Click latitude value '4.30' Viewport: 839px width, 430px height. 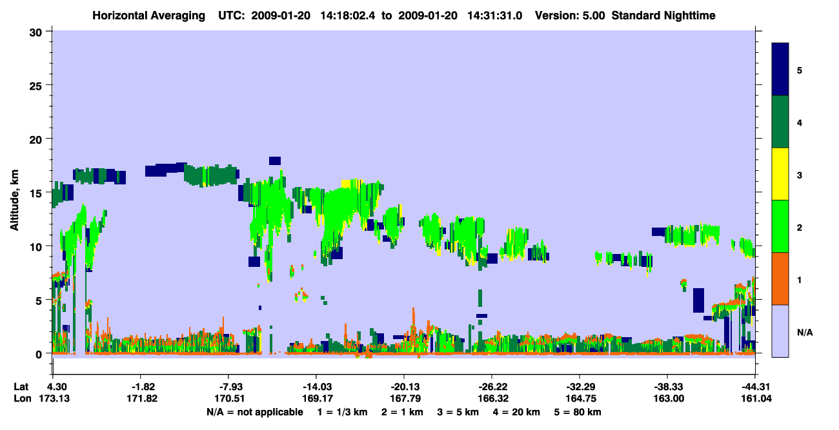57,386
